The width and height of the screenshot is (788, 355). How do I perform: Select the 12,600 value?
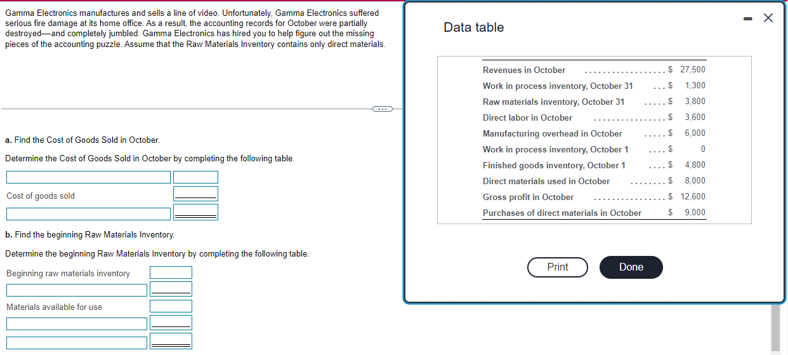[693, 197]
